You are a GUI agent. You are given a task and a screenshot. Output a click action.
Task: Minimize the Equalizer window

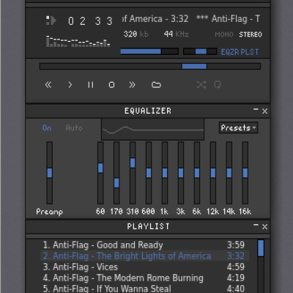(256, 110)
